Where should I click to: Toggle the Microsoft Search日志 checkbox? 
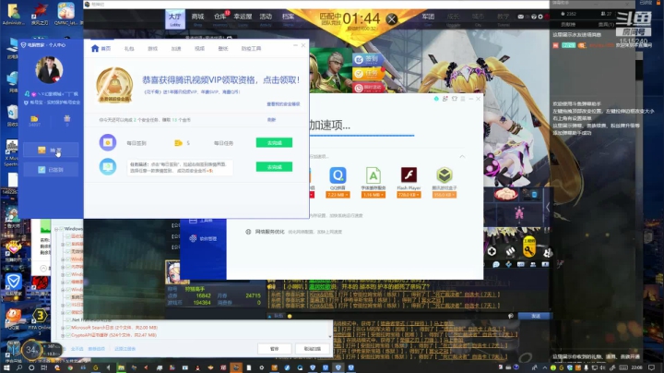67,328
